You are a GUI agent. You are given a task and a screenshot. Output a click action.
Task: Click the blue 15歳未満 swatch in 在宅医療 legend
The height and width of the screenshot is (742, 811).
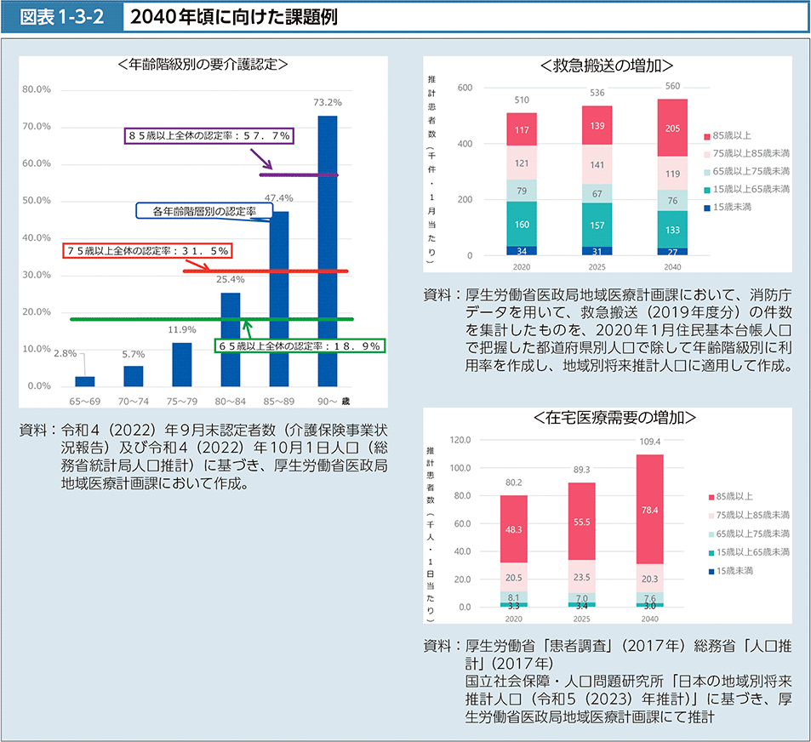(x=711, y=571)
